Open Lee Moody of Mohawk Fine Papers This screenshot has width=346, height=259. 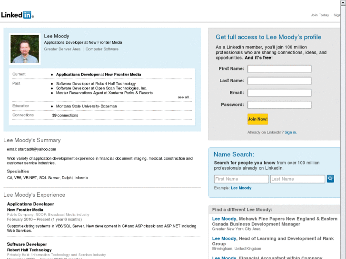pyautogui.click(x=224, y=219)
